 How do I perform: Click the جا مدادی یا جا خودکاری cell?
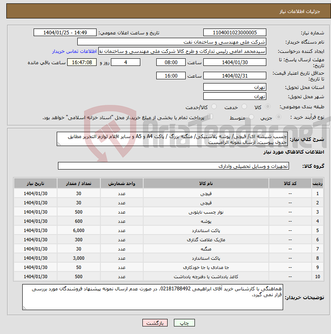(206, 268)
